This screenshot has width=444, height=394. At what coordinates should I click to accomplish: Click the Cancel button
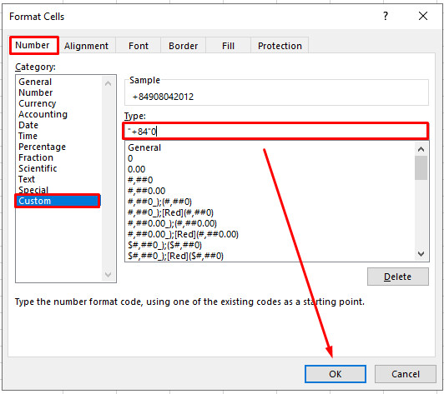[406, 374]
